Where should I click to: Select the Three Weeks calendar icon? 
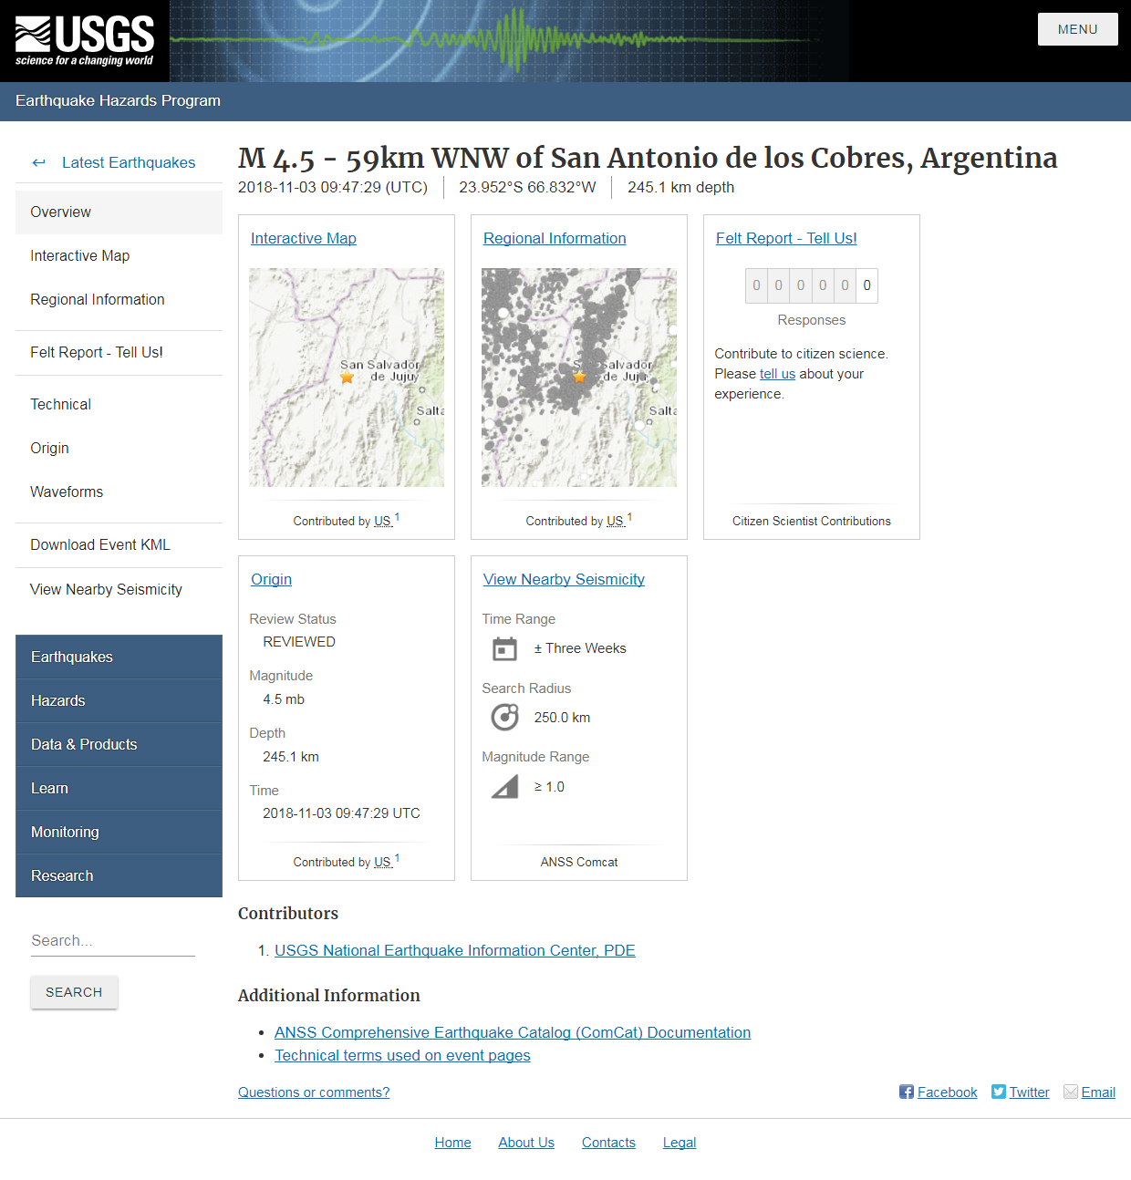click(504, 648)
